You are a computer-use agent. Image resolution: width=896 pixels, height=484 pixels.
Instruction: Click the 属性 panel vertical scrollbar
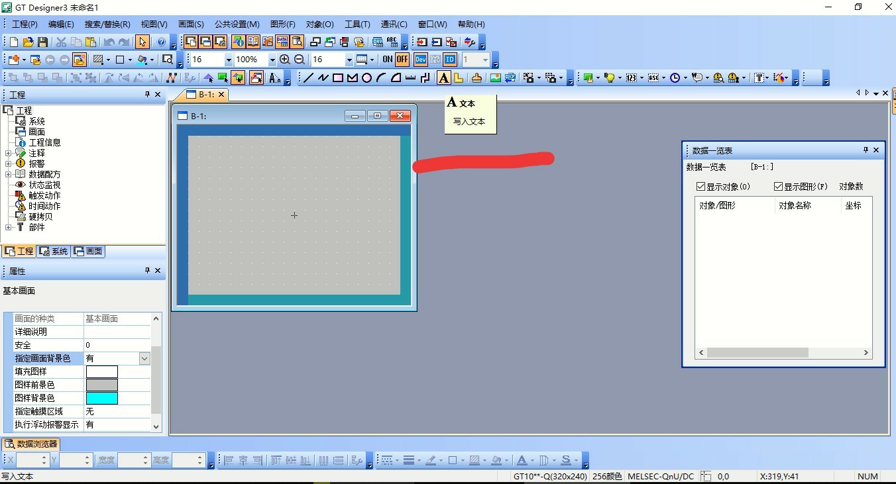pyautogui.click(x=156, y=372)
